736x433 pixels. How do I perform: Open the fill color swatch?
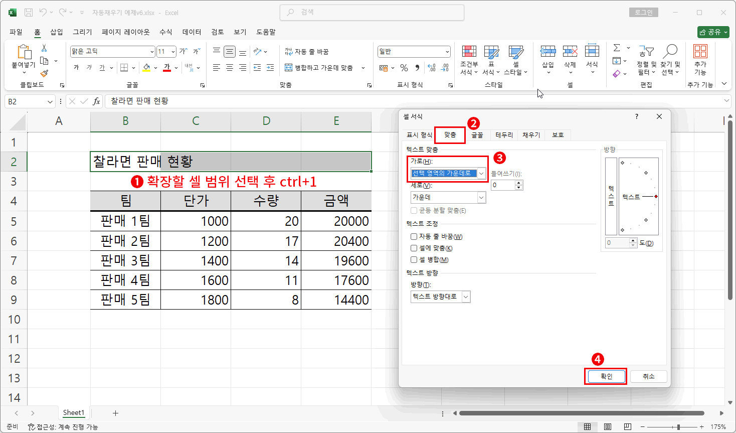pyautogui.click(x=146, y=67)
